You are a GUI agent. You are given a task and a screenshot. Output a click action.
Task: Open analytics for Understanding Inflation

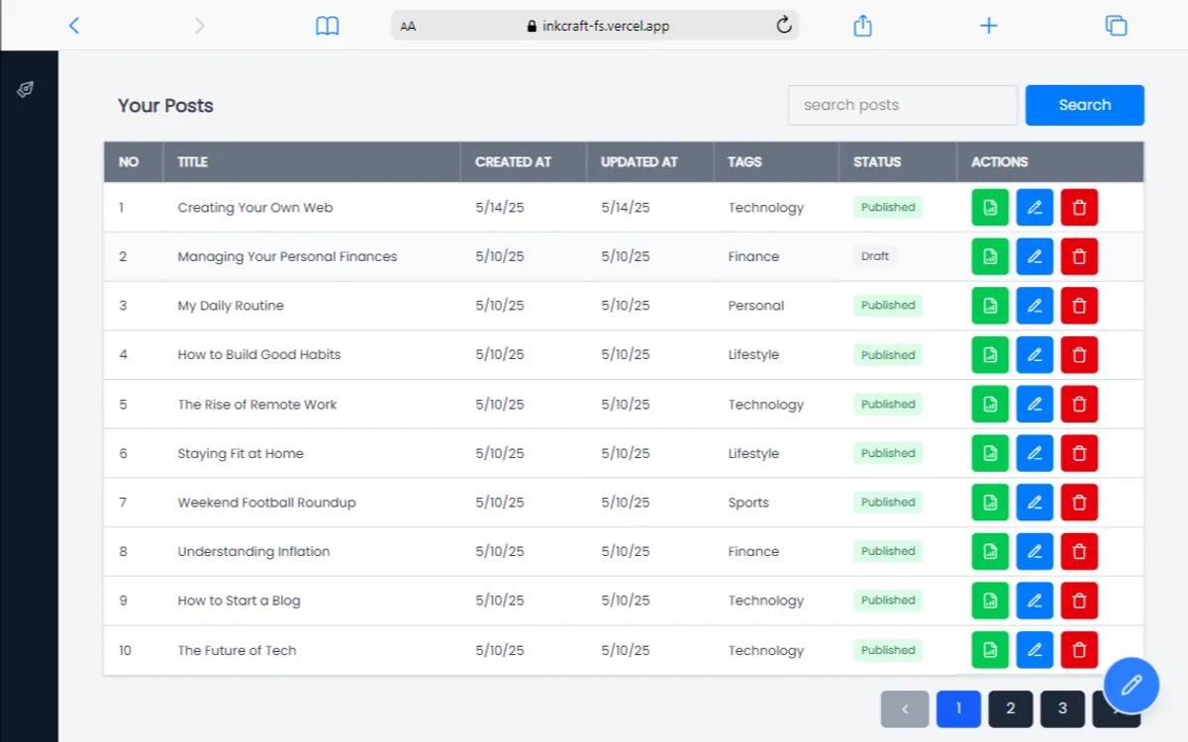coord(990,551)
